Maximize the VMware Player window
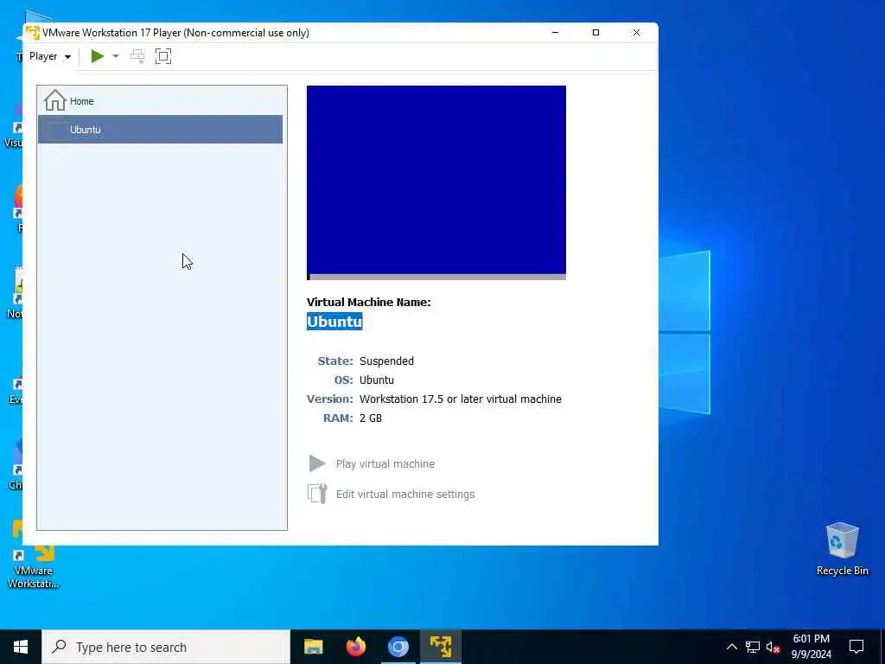This screenshot has height=664, width=885. click(x=595, y=32)
